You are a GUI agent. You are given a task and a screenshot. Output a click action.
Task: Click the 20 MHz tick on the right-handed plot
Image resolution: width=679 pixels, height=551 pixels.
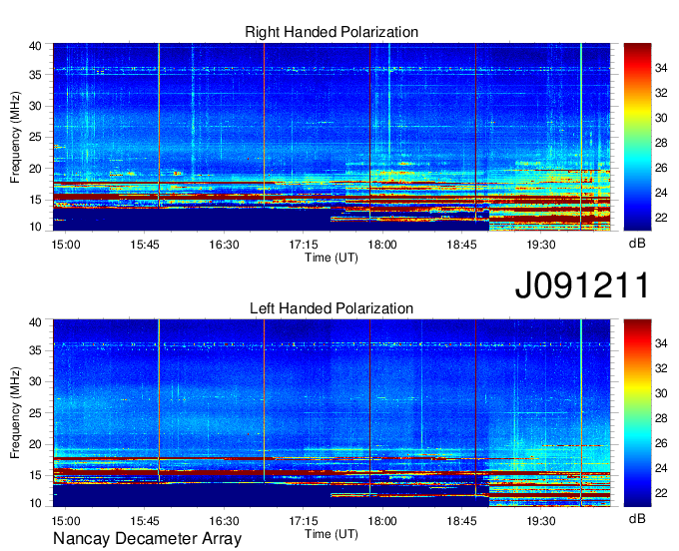pos(35,169)
